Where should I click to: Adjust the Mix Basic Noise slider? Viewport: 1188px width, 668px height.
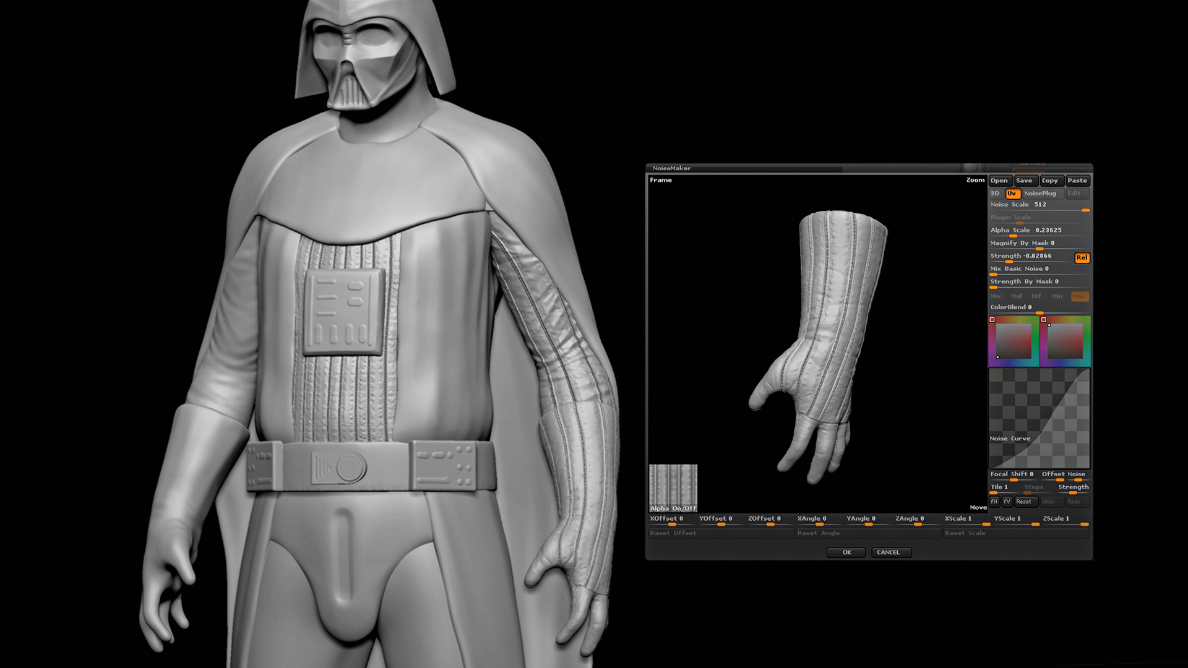1039,270
